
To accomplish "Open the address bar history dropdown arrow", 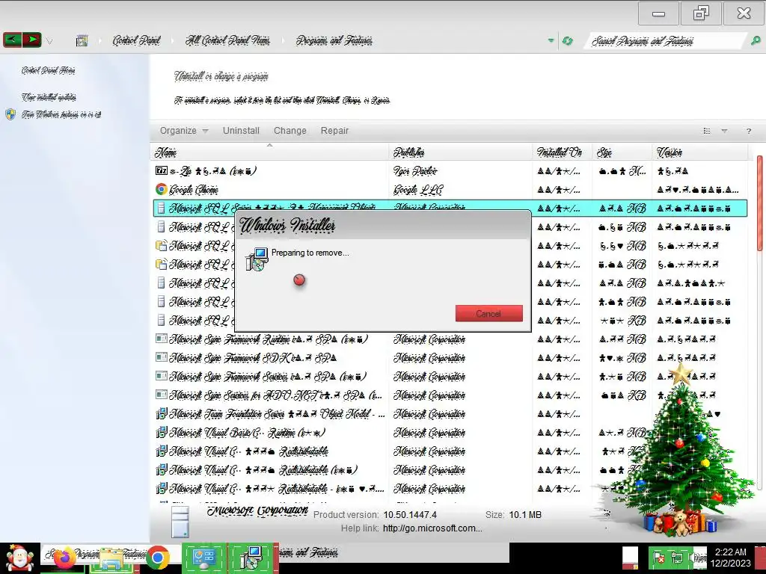I will [x=551, y=40].
